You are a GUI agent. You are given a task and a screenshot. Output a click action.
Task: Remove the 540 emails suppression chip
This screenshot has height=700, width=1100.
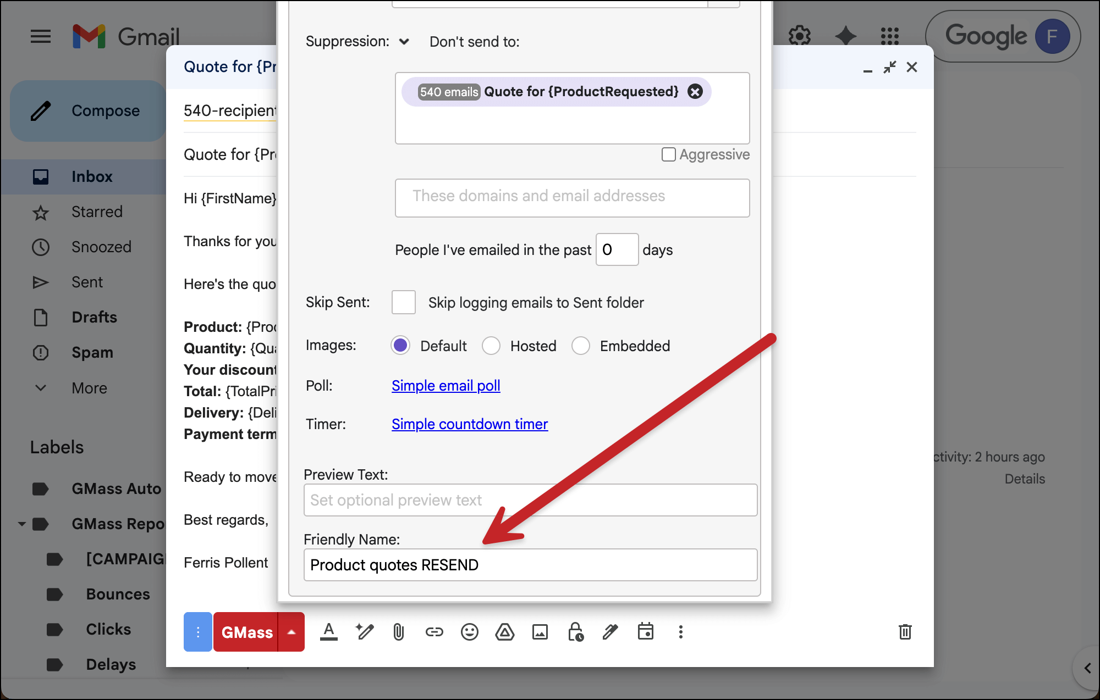coord(695,92)
